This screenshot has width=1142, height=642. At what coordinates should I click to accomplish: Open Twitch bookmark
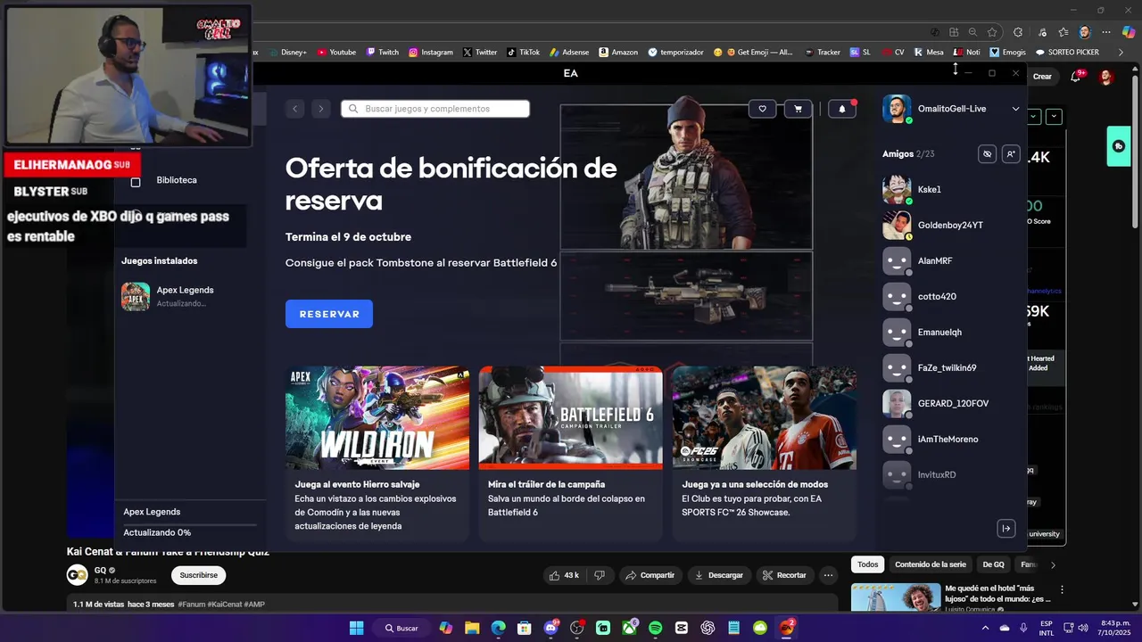[382, 53]
